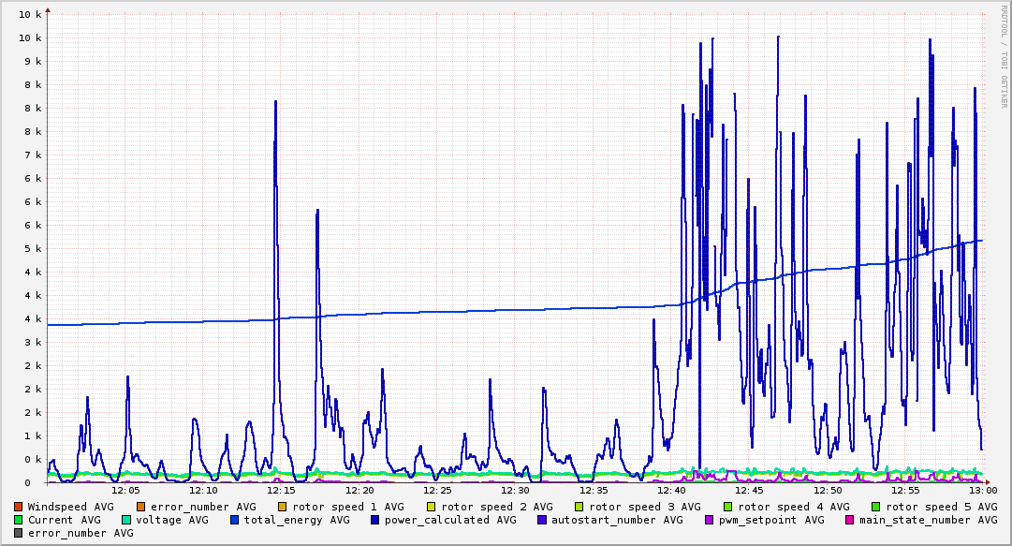The image size is (1012, 546).
Task: Click the 12:15 time axis label
Action: point(282,491)
